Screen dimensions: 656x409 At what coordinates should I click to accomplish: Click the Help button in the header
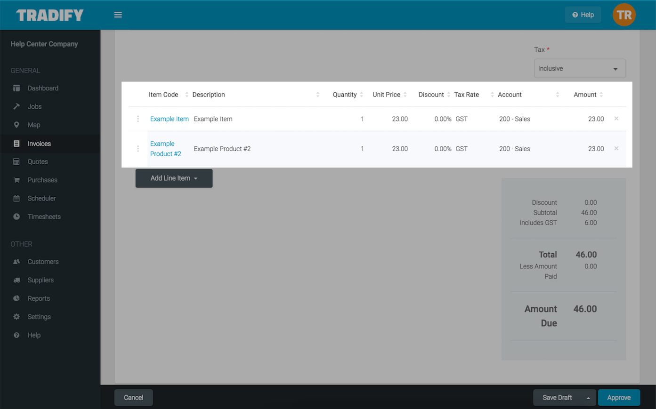(x=583, y=15)
